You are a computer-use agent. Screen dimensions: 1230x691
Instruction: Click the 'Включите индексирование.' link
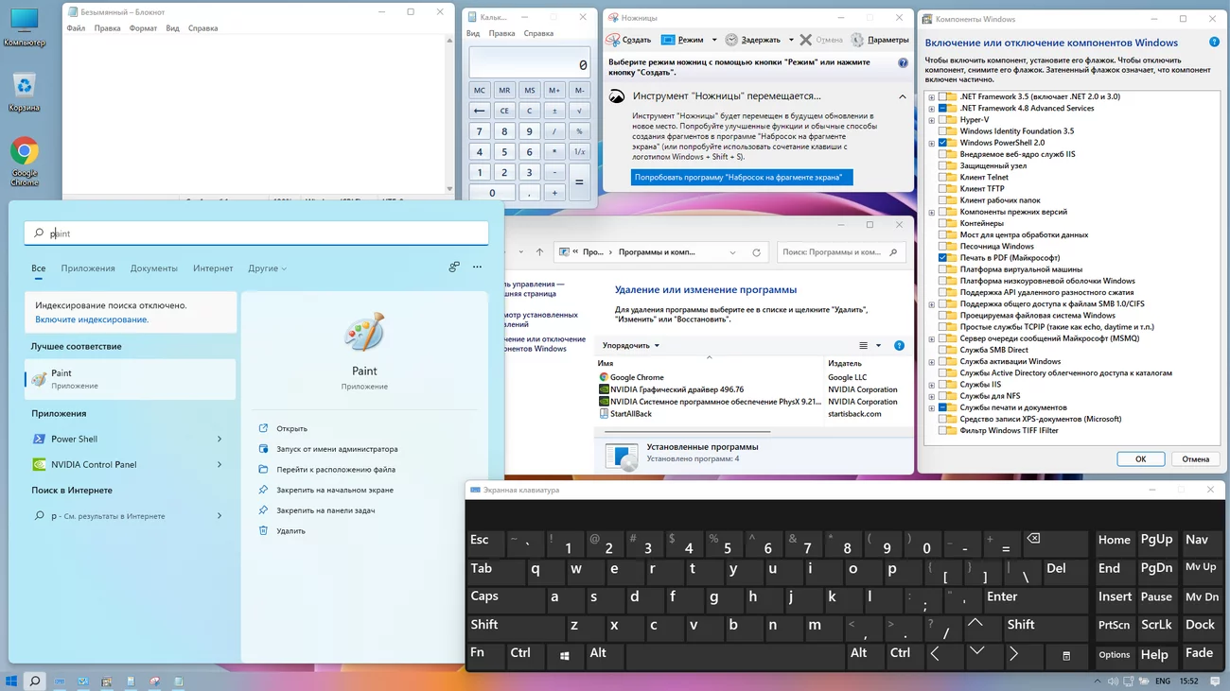(x=92, y=320)
